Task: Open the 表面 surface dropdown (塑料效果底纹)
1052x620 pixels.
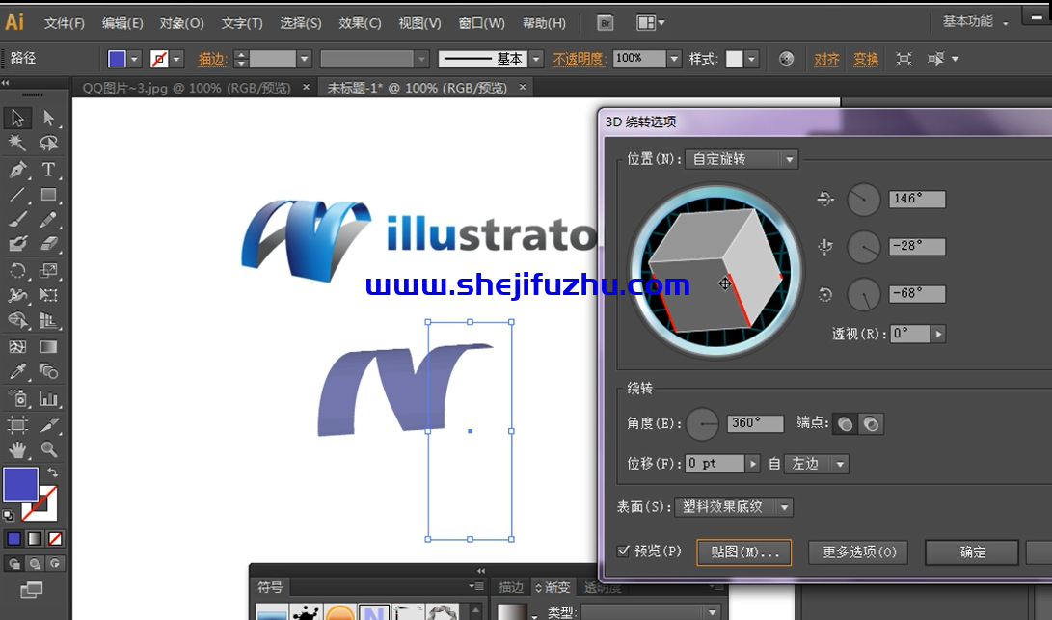Action: point(734,506)
